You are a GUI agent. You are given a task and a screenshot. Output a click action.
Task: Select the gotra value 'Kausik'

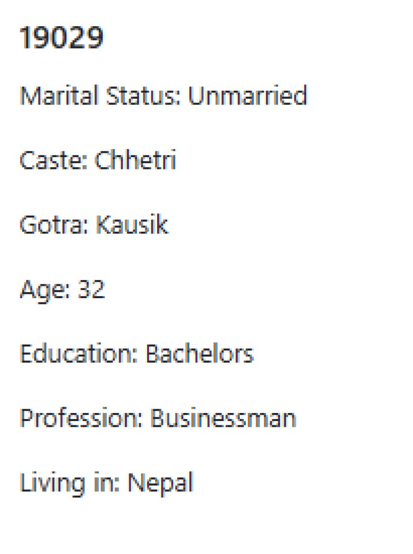(132, 225)
